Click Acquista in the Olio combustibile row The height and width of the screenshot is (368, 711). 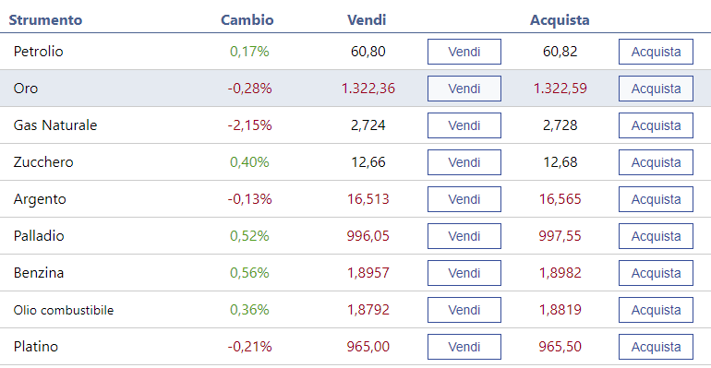pos(656,310)
